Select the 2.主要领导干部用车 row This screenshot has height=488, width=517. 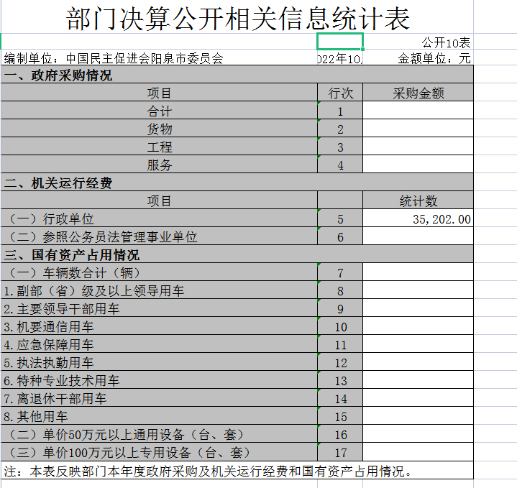pos(159,308)
